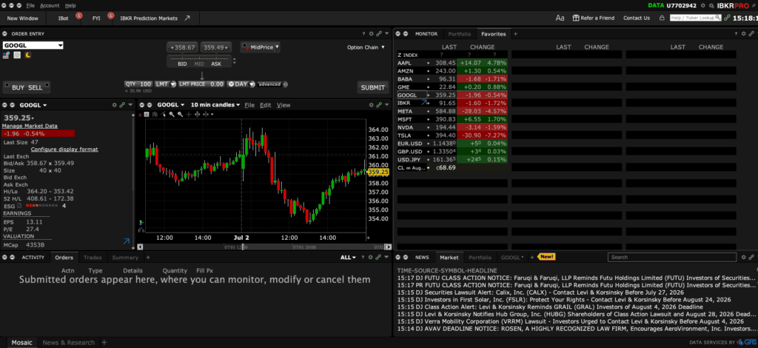This screenshot has height=348, width=758.
Task: Click the QTY 100 quantity field
Action: 138,84
